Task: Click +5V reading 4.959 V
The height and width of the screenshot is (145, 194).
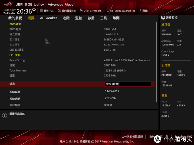Action: point(181,106)
